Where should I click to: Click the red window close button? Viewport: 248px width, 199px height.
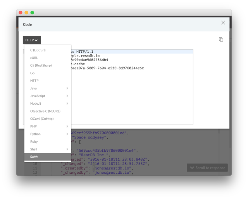tap(21, 12)
